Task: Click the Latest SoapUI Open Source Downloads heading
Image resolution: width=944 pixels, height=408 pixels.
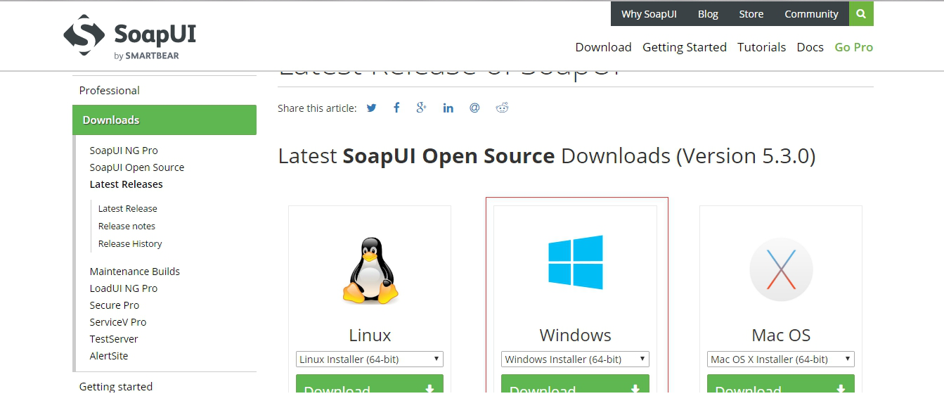Action: pos(547,155)
